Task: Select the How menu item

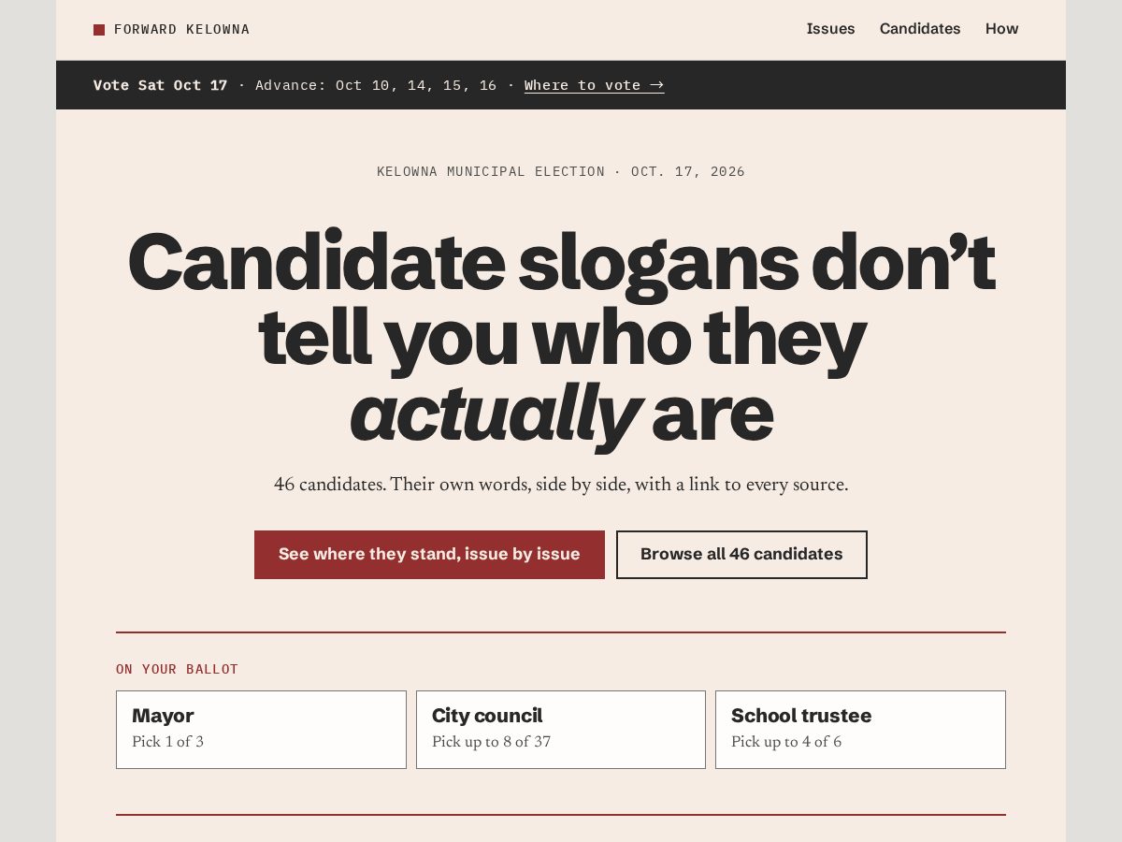Action: [1001, 29]
